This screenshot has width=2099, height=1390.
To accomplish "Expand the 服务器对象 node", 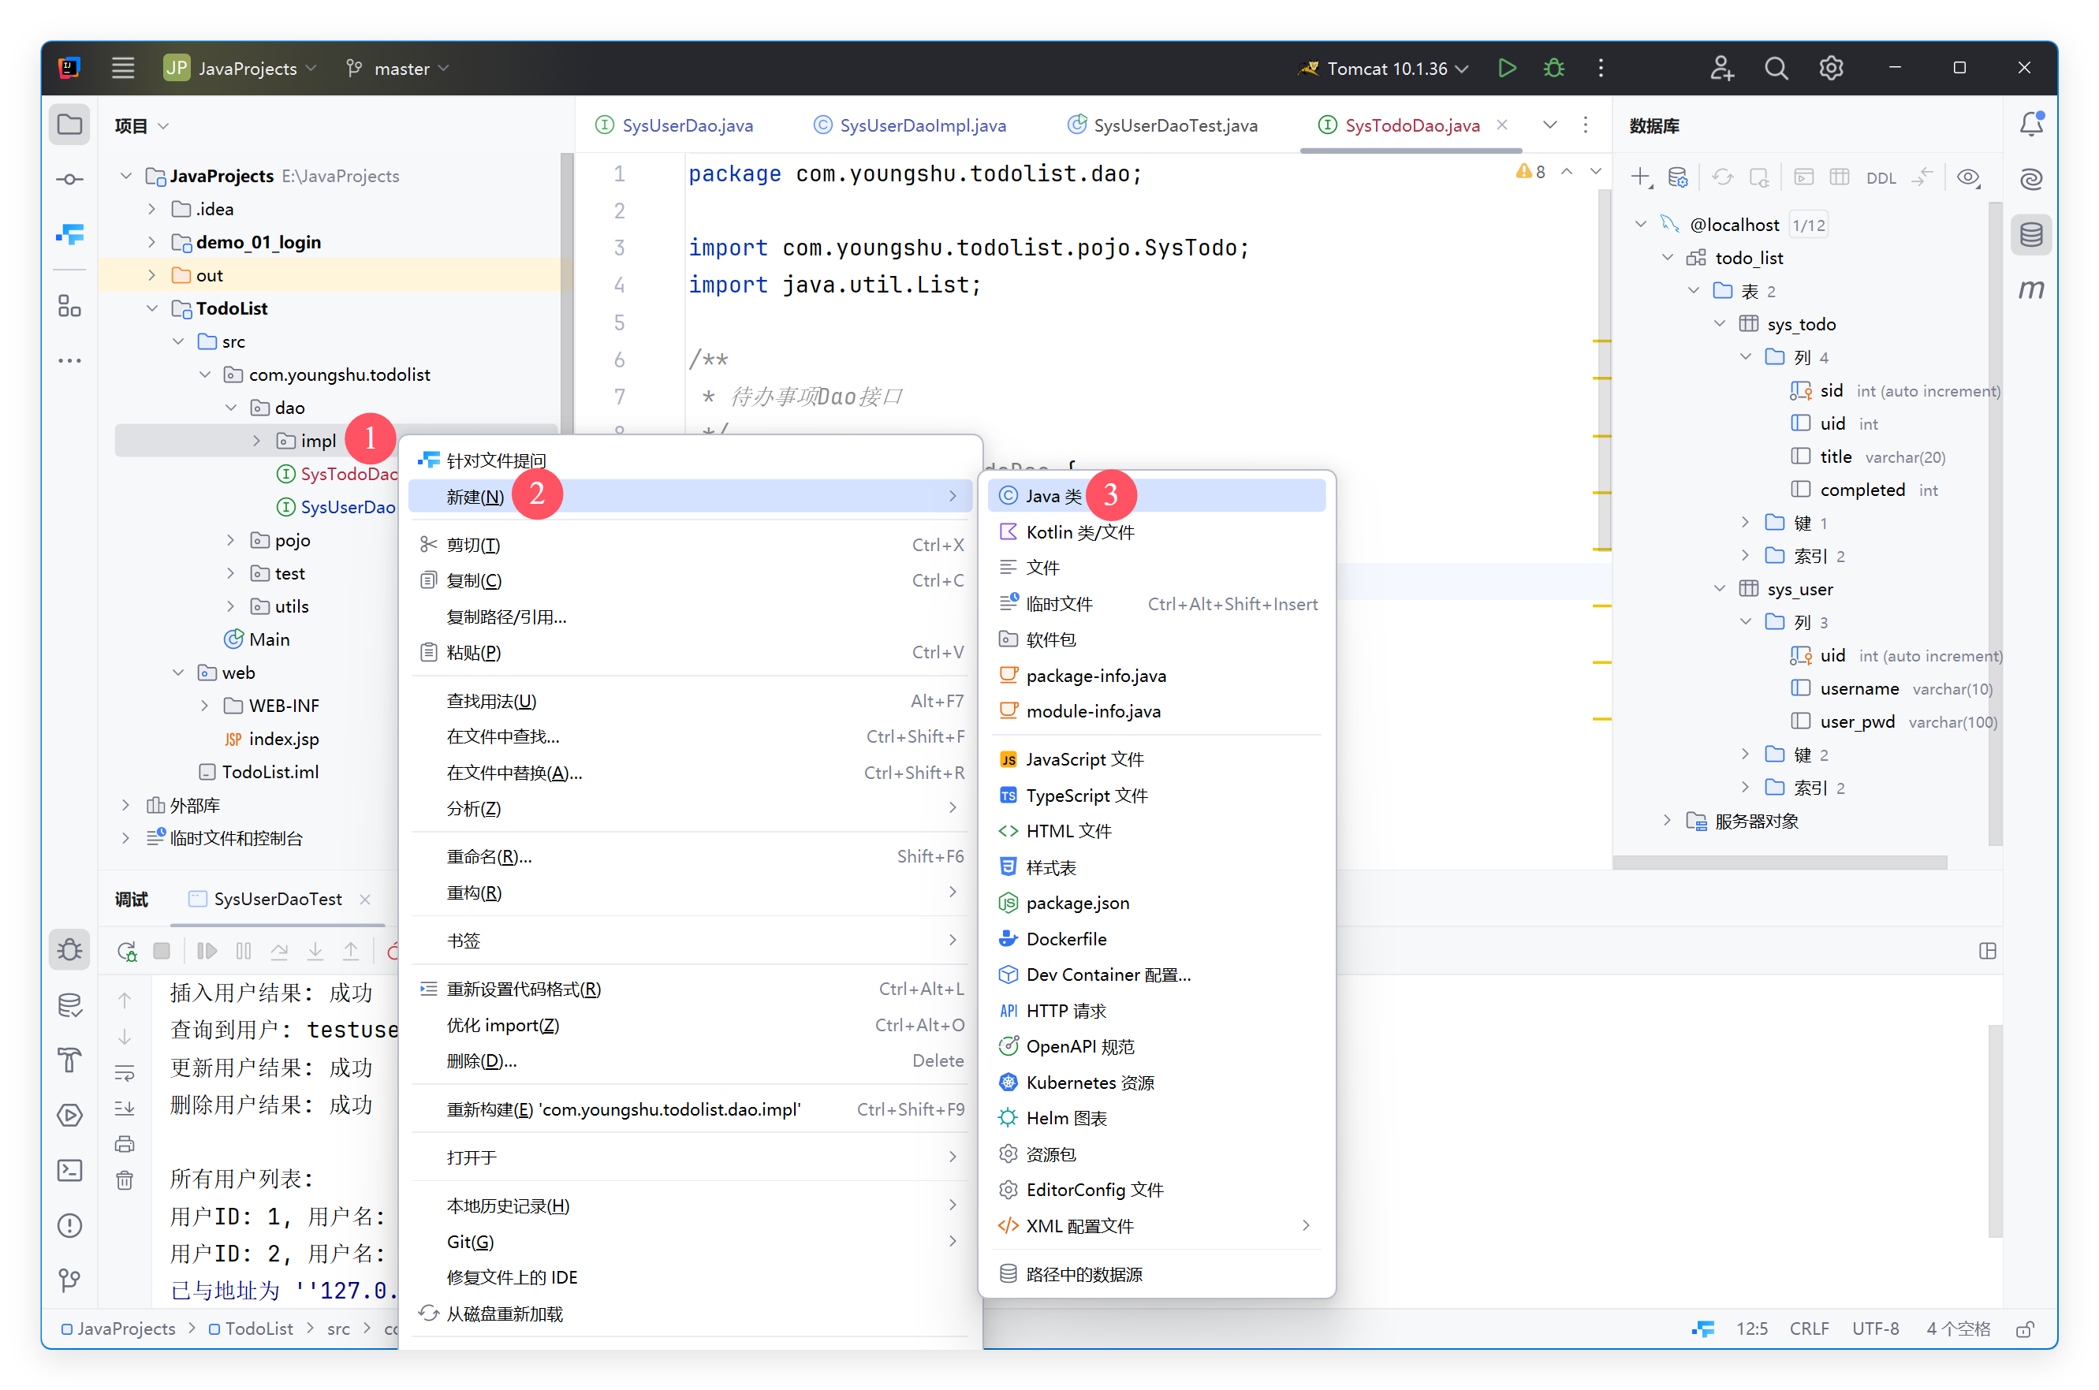I will pos(1666,821).
